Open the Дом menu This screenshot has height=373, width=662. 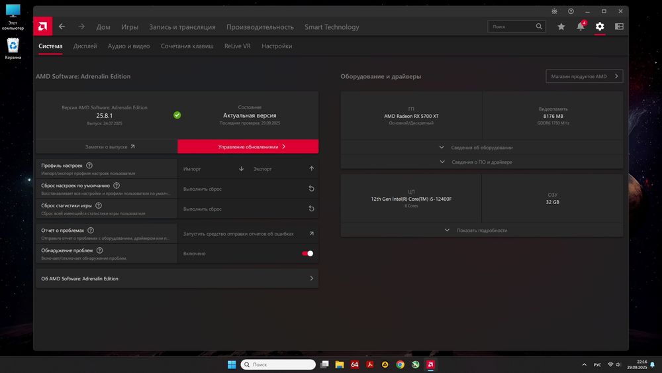pos(103,27)
